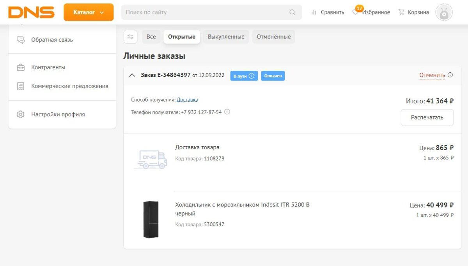Click the Настройки профиля gear icon
The width and height of the screenshot is (468, 266).
tap(21, 114)
